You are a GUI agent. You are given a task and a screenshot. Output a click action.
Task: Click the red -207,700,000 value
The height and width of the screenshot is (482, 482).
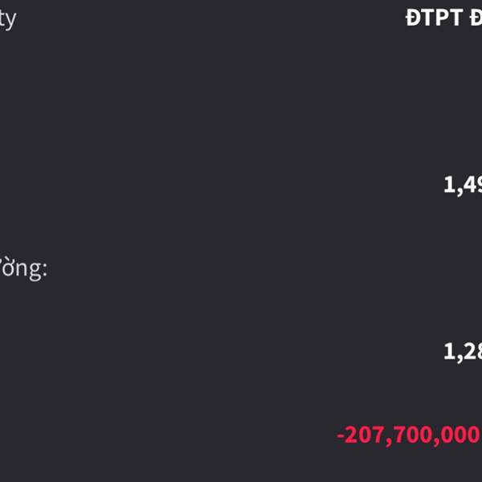click(409, 435)
